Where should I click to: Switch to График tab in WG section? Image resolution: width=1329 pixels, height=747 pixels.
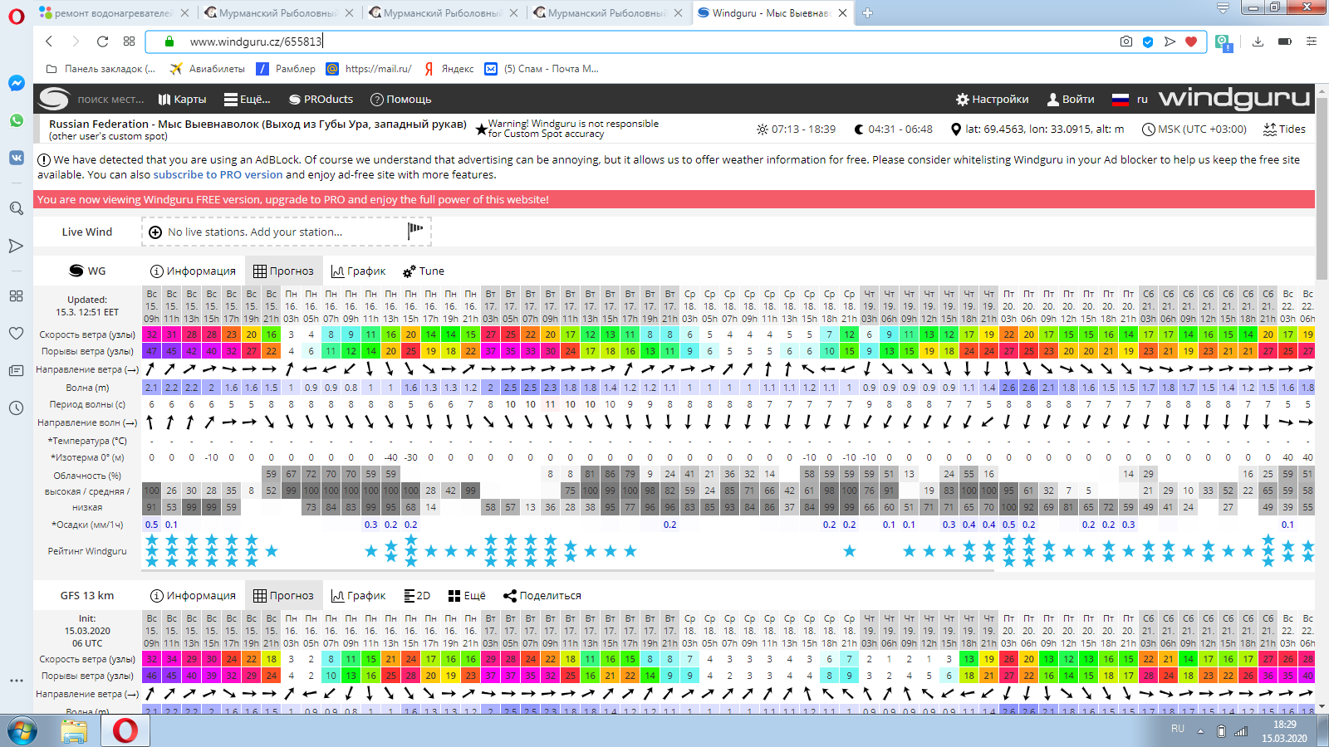tap(358, 271)
